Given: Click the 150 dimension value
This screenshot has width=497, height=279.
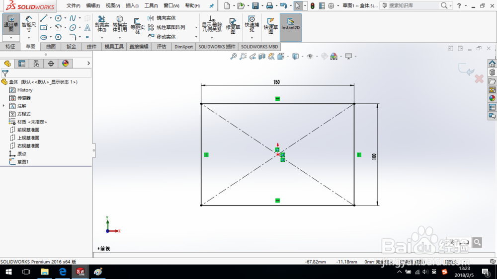Looking at the screenshot, I should pyautogui.click(x=276, y=82).
